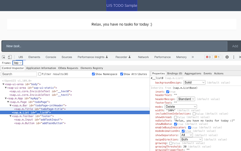Uncheck Show Namespace

tap(93, 74)
